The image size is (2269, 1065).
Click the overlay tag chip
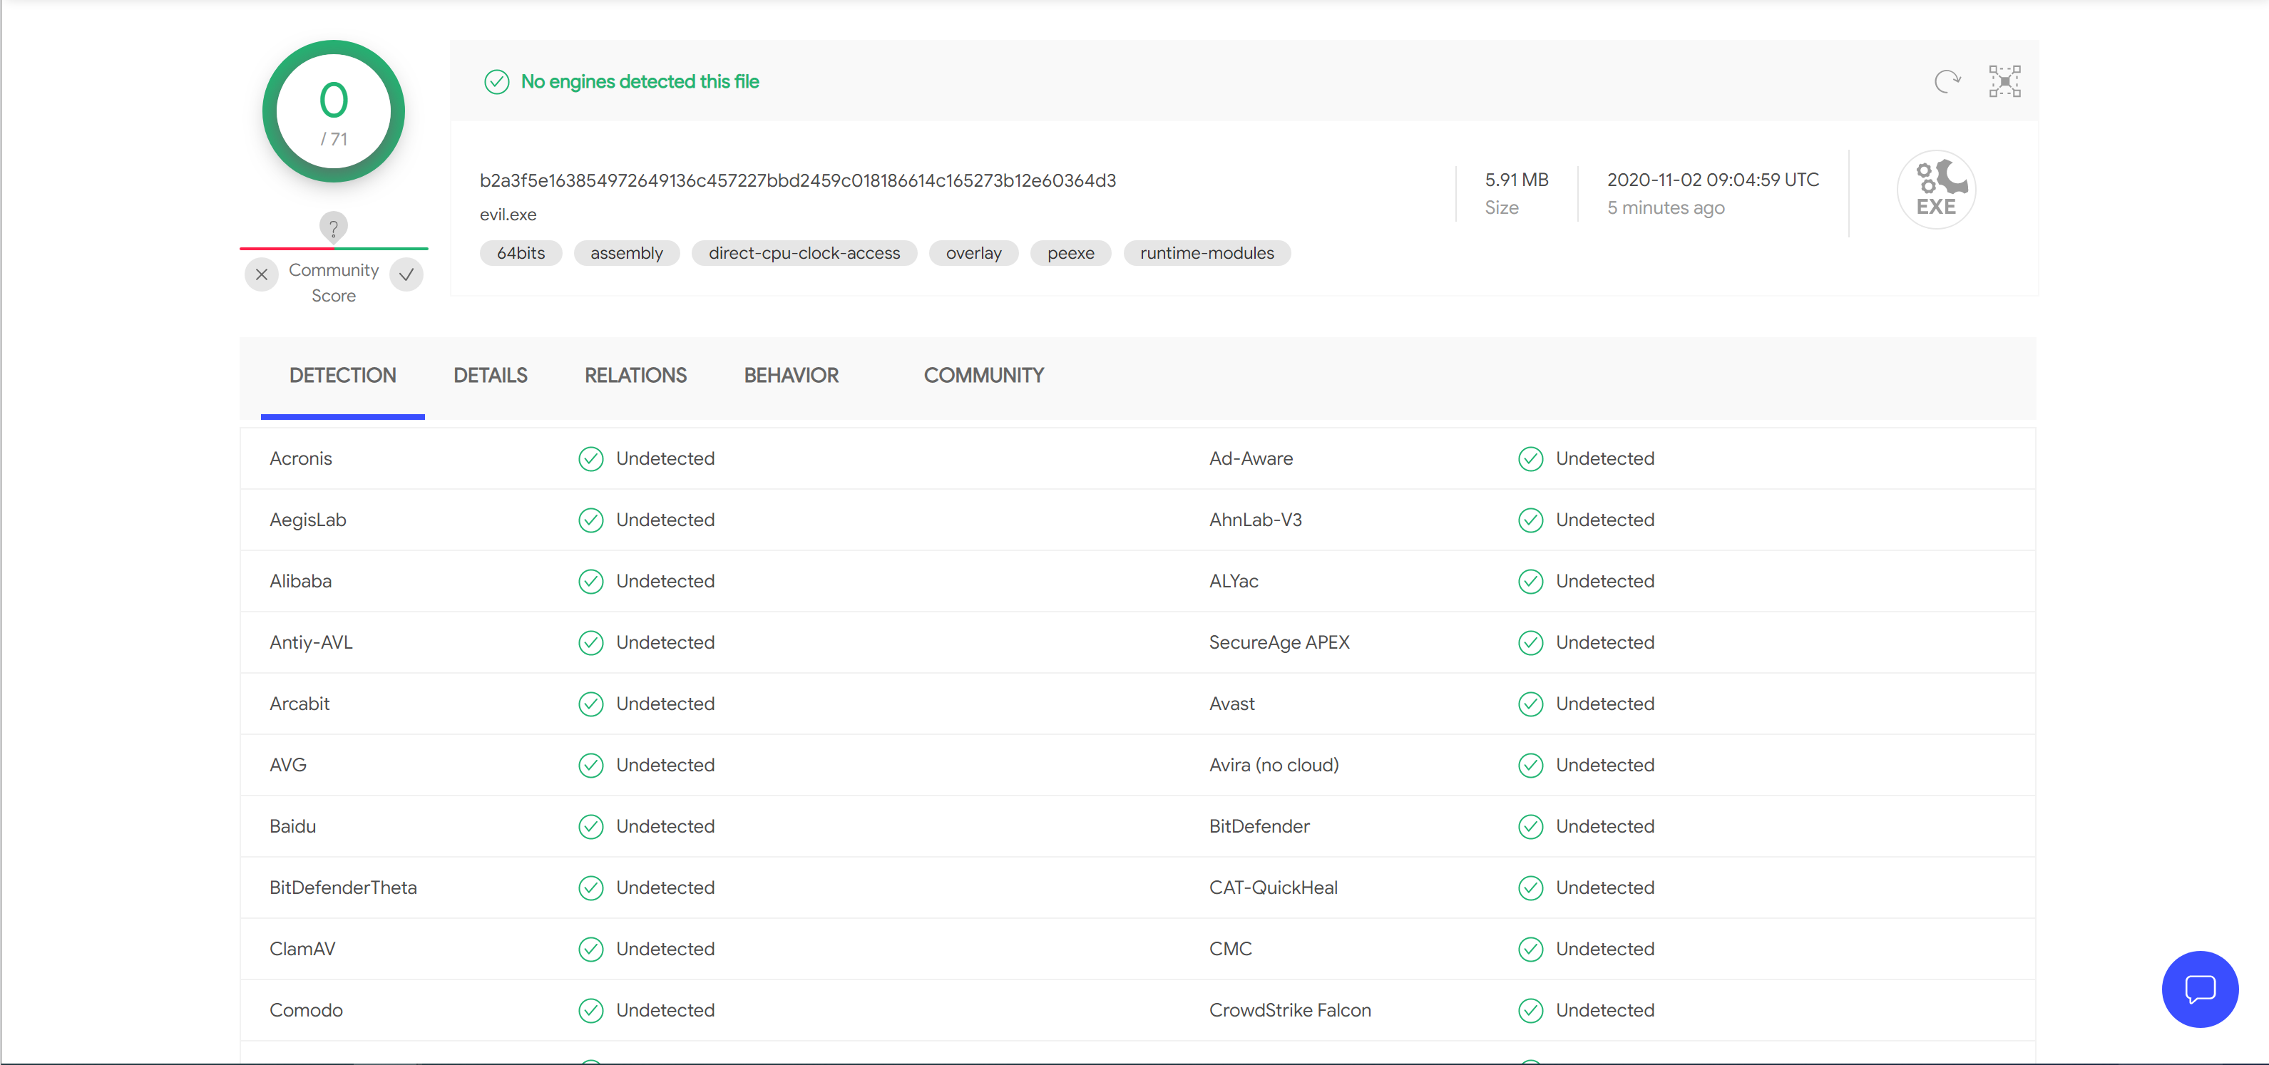point(973,254)
